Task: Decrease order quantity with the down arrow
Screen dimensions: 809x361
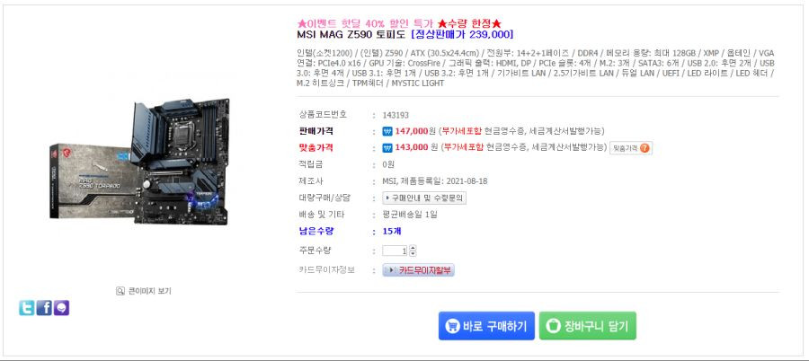Action: click(413, 254)
